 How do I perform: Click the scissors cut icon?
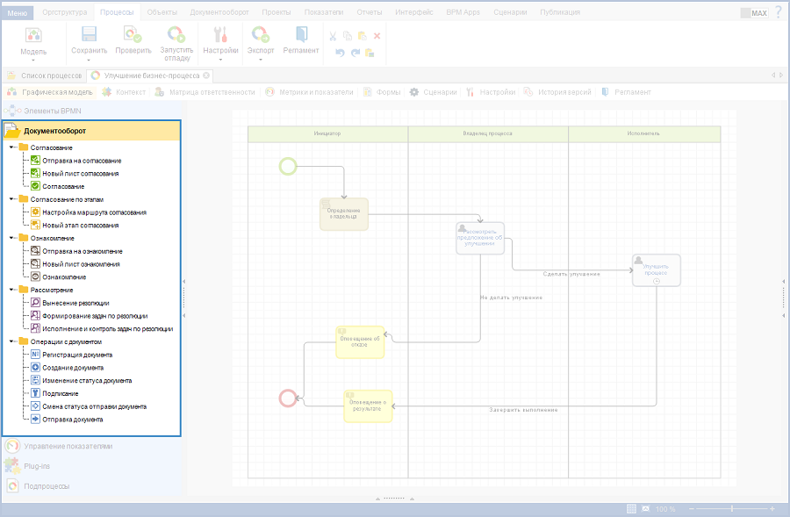pyautogui.click(x=333, y=36)
